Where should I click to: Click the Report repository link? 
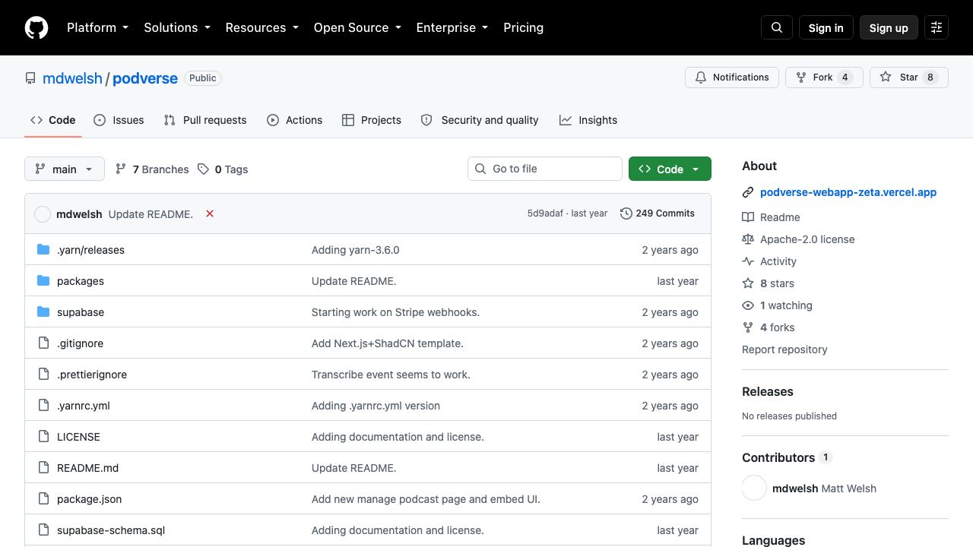(x=784, y=349)
